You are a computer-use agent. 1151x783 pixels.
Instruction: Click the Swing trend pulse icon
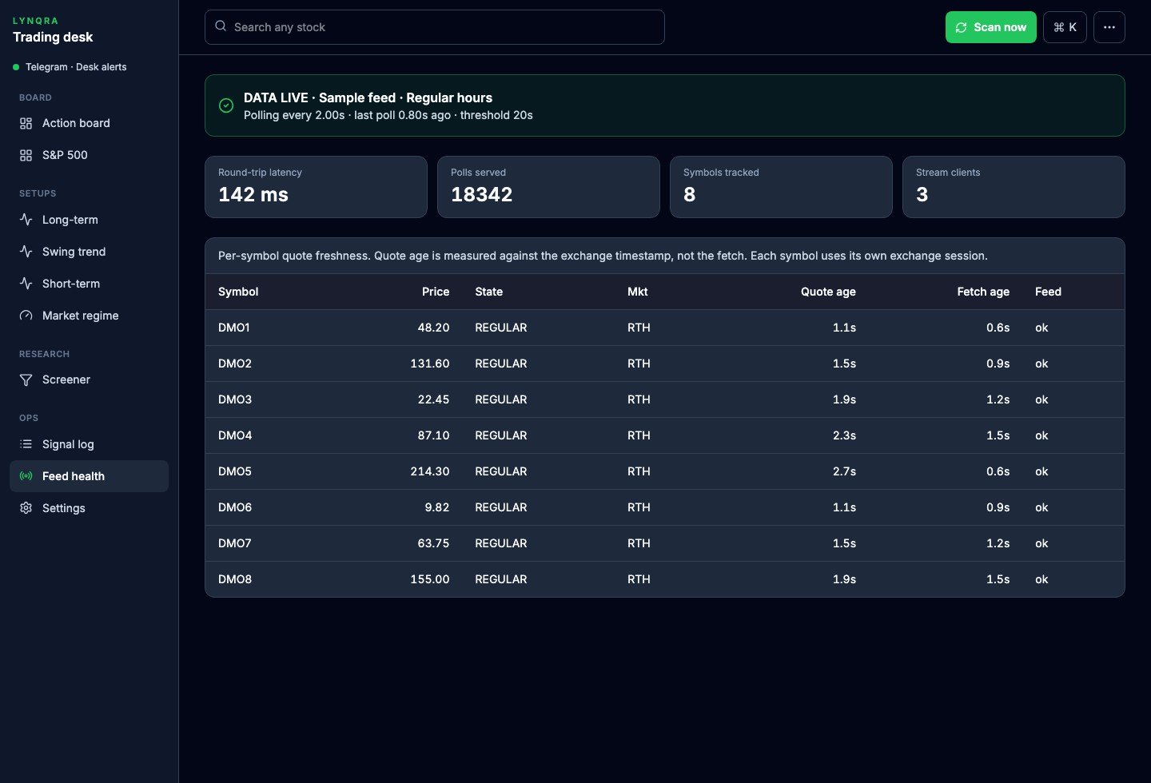coord(26,252)
